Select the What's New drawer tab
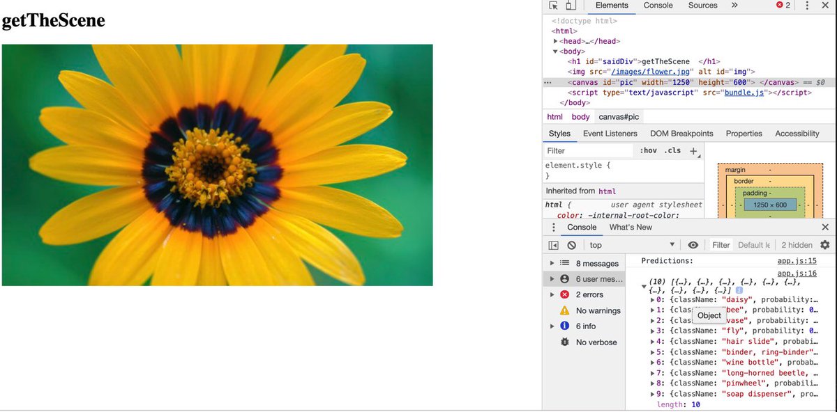Image resolution: width=837 pixels, height=412 pixels. [x=631, y=228]
